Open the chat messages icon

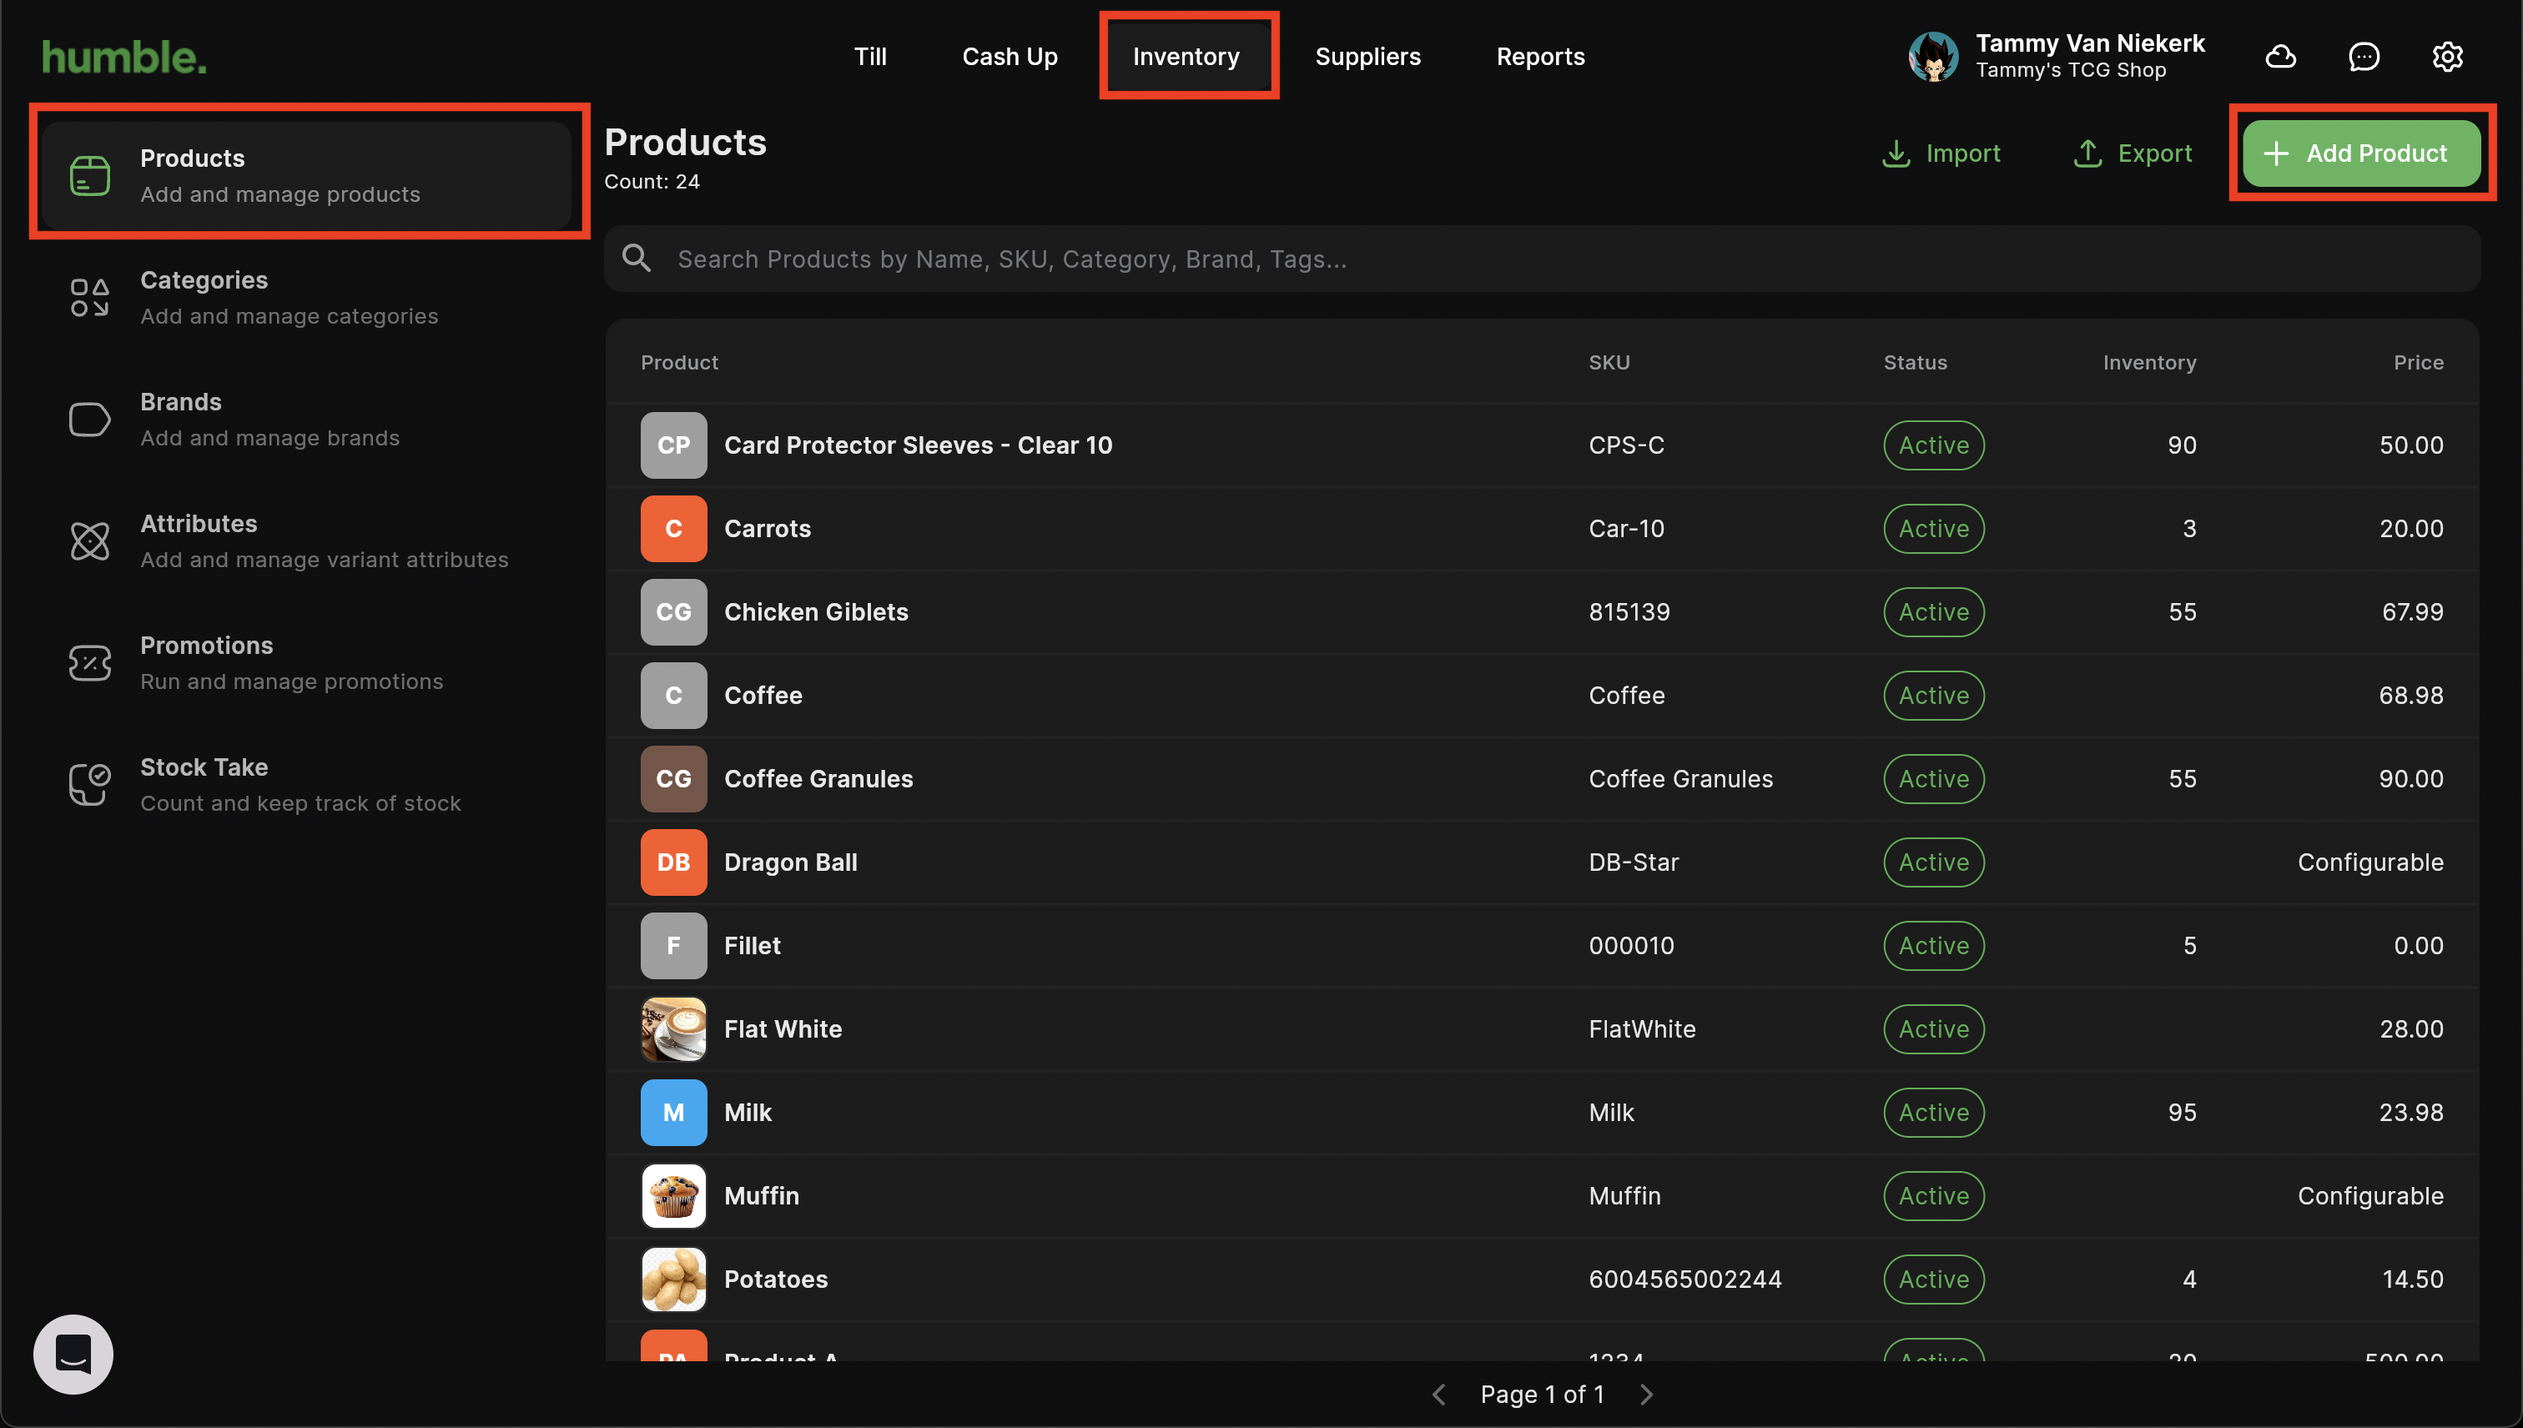point(2364,57)
